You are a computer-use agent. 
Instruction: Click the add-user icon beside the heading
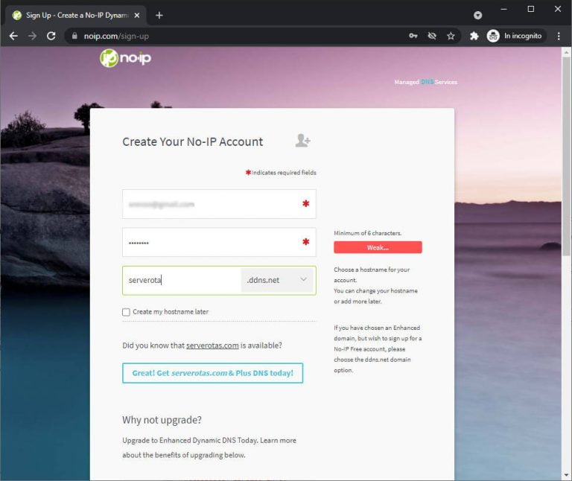(302, 141)
